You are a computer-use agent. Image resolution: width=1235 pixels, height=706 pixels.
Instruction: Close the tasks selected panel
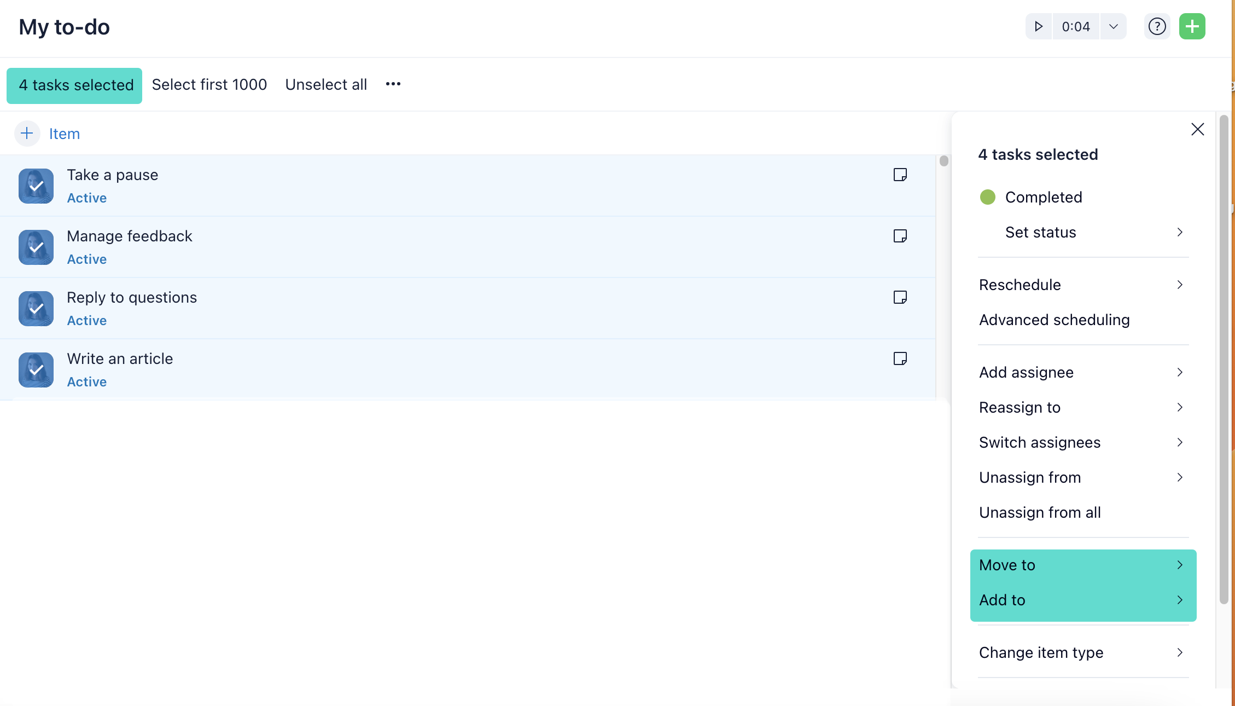[x=1197, y=129]
